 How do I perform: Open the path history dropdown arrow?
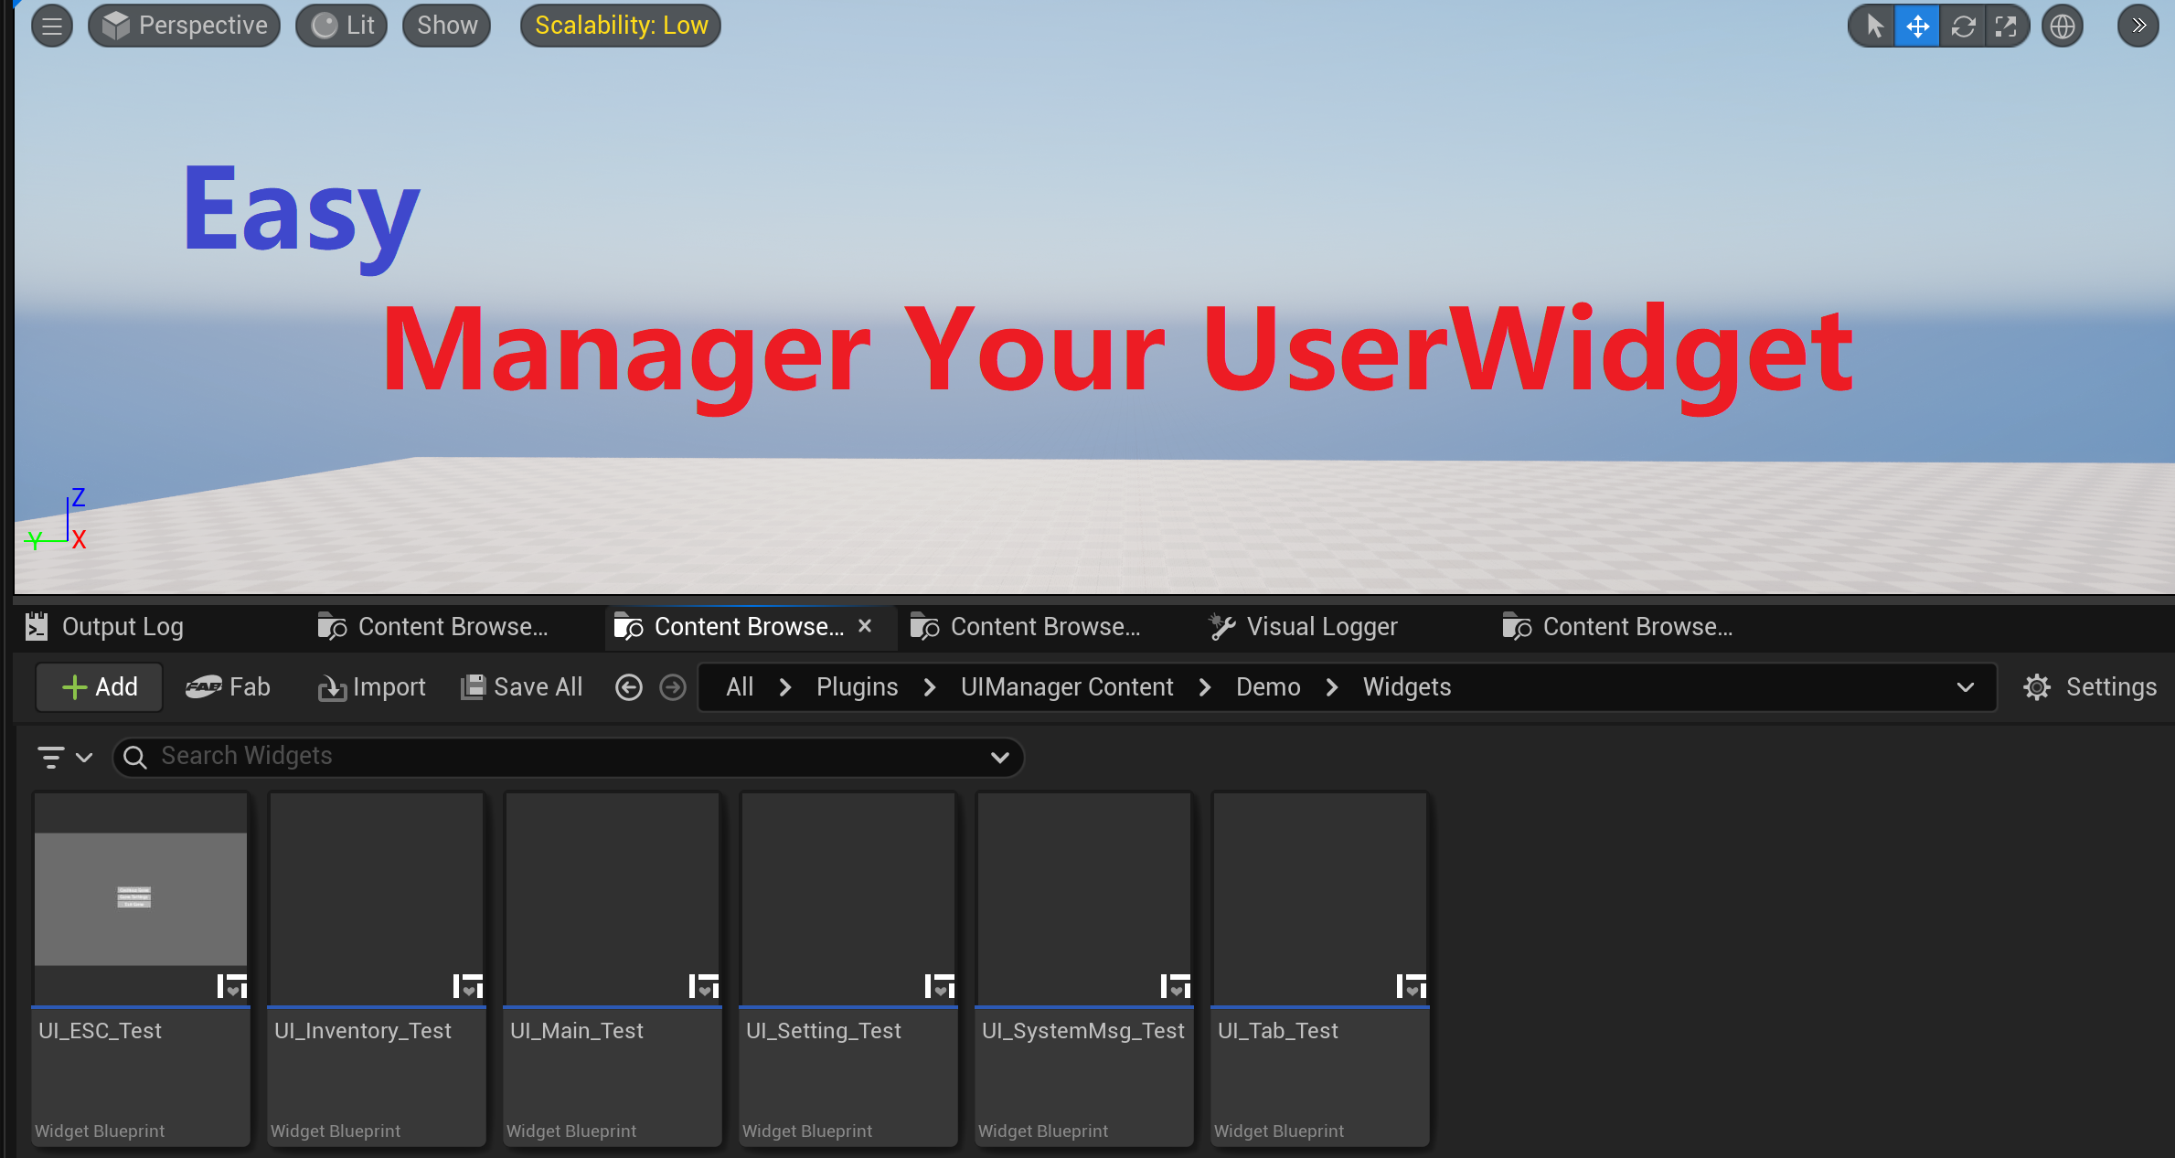click(x=1966, y=687)
